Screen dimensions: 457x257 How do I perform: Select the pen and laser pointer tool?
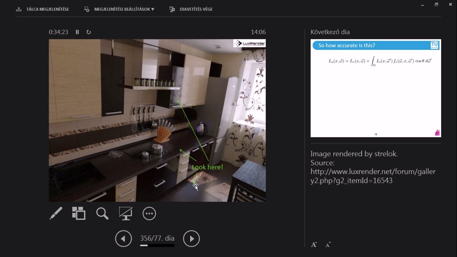click(56, 213)
